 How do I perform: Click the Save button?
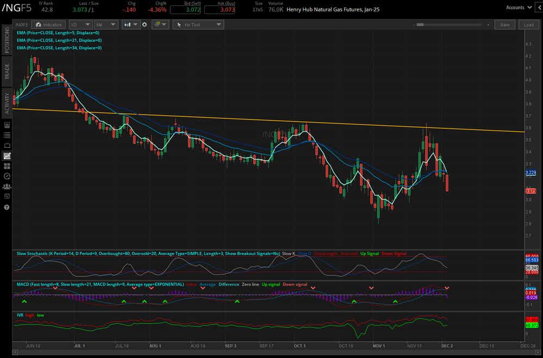point(505,24)
